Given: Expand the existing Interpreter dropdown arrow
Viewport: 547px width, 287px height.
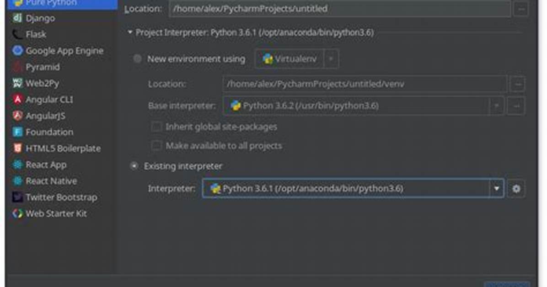Looking at the screenshot, I should (496, 189).
